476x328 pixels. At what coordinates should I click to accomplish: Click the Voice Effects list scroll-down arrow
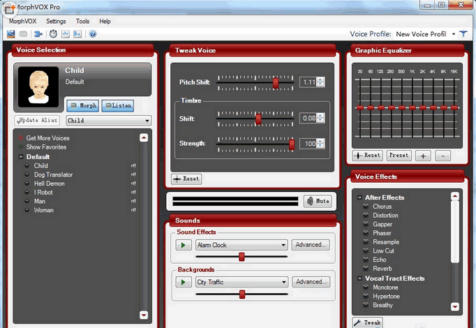tap(455, 306)
